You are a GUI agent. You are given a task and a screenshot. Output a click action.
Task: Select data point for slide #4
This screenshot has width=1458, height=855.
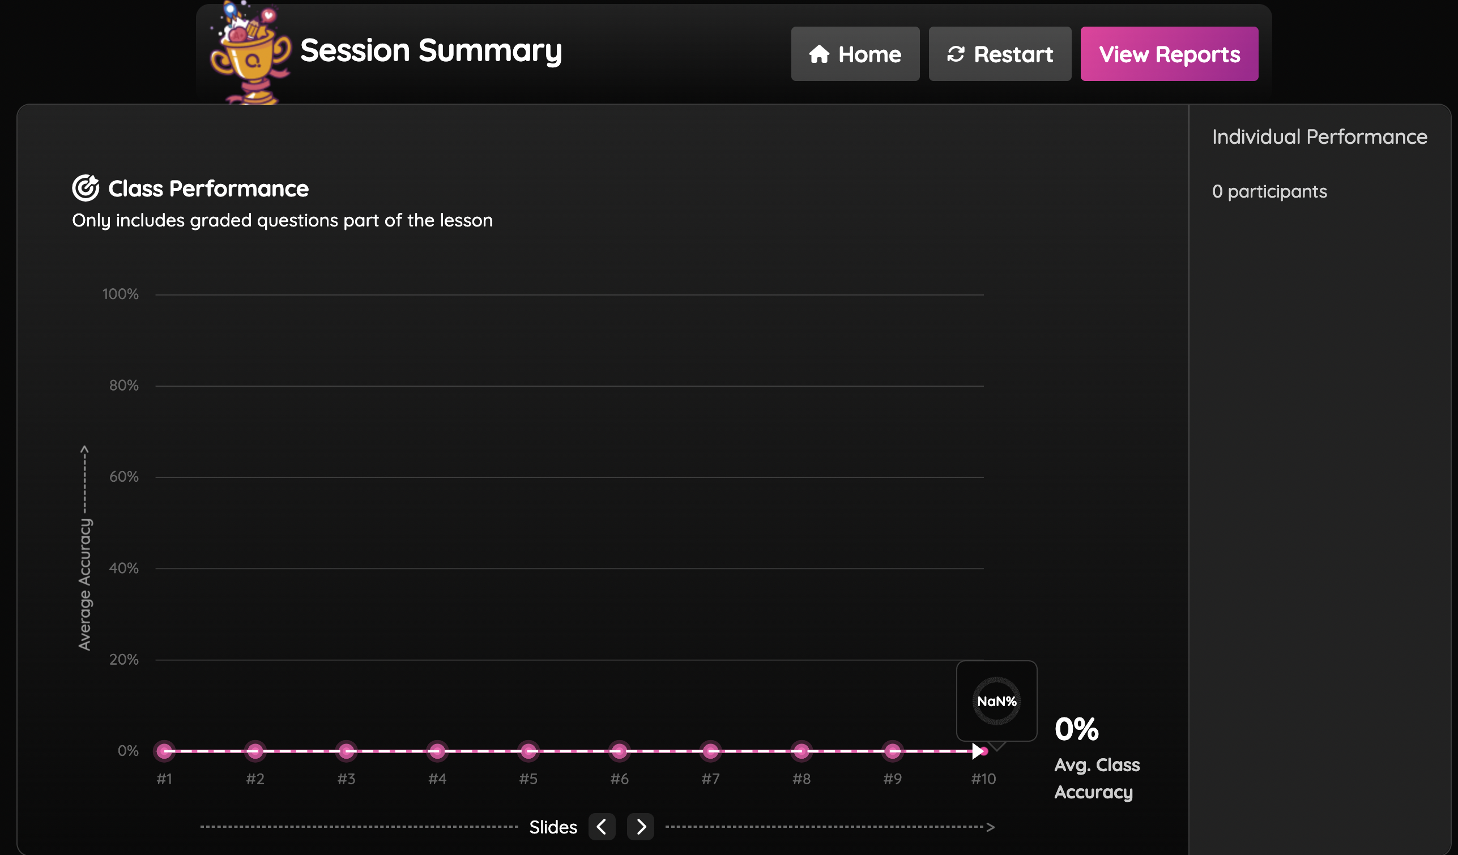437,751
